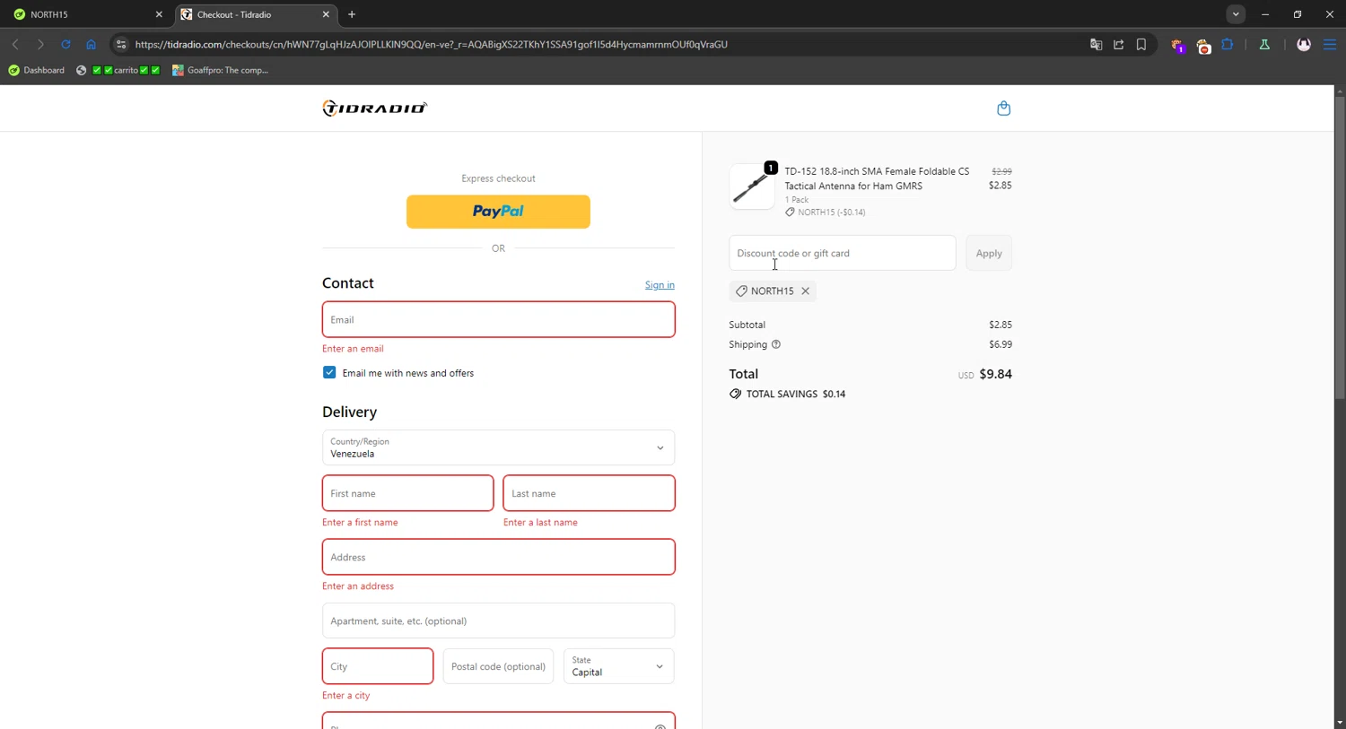Focus the City field
1346x729 pixels.
378,666
